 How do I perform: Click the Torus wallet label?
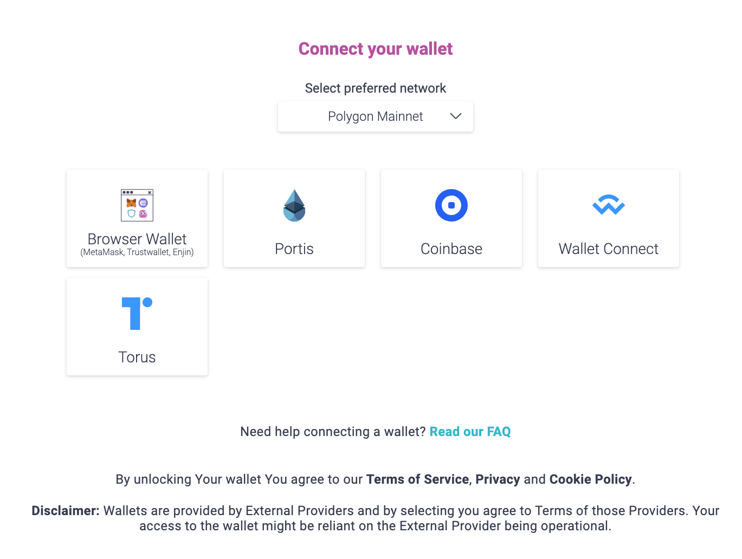(137, 357)
